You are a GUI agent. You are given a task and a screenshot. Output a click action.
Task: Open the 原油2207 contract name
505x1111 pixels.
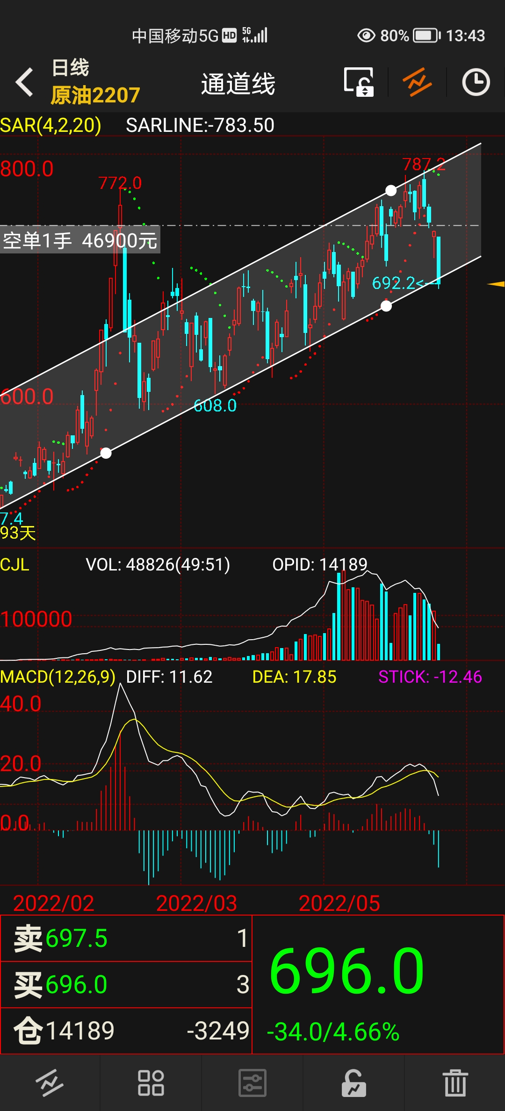click(x=95, y=95)
